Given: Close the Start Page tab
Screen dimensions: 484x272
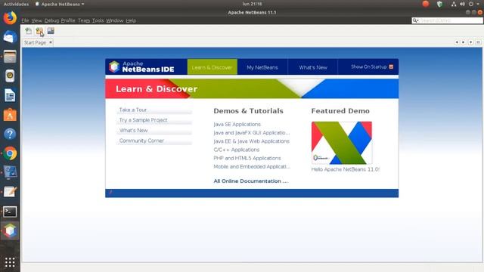Looking at the screenshot, I should 51,42.
